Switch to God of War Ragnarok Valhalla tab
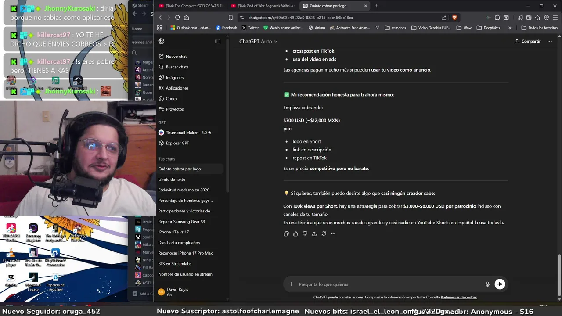 (263, 6)
